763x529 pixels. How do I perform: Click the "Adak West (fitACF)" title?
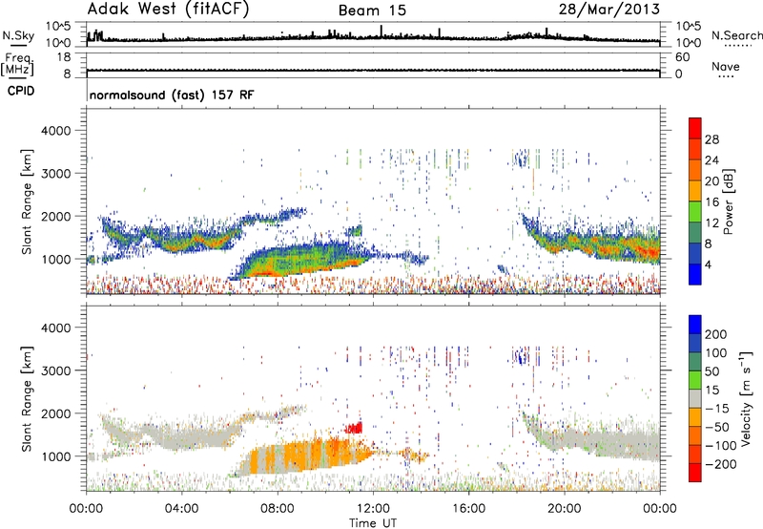tap(169, 9)
